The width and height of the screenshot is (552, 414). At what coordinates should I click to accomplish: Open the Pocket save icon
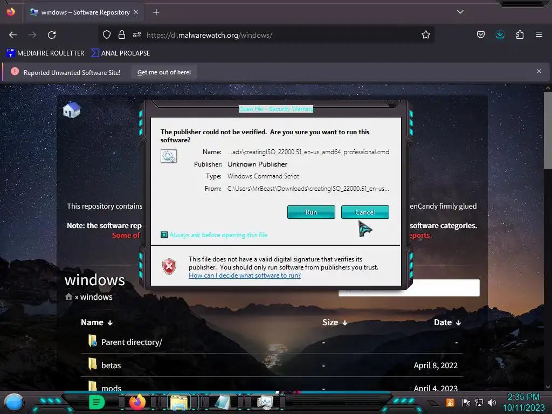coord(480,34)
